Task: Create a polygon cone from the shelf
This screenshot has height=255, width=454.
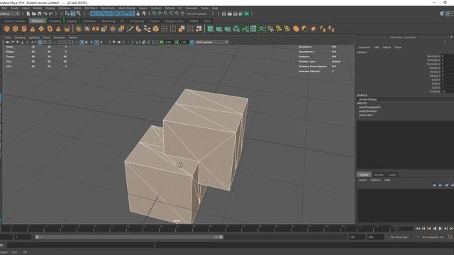Action: [x=33, y=28]
